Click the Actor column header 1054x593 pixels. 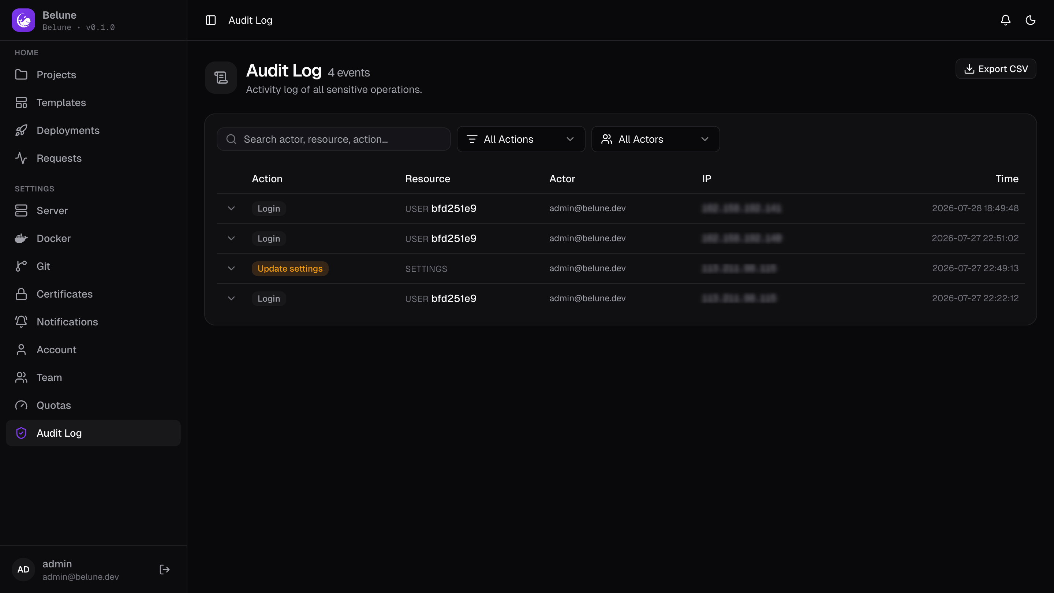[562, 178]
